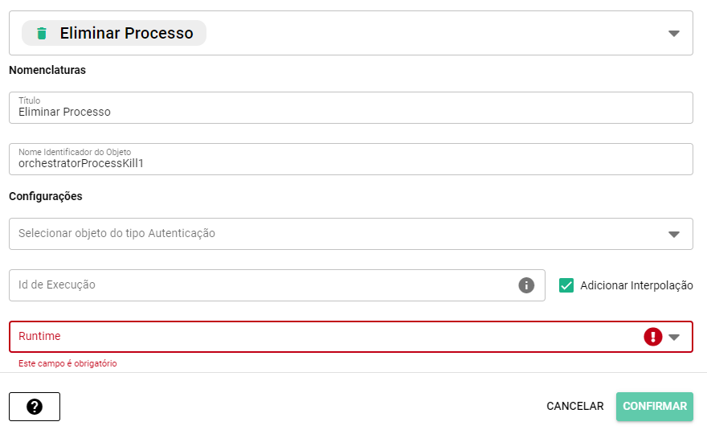Open help via the question mark icon
Image resolution: width=707 pixels, height=434 pixels.
[x=35, y=407]
